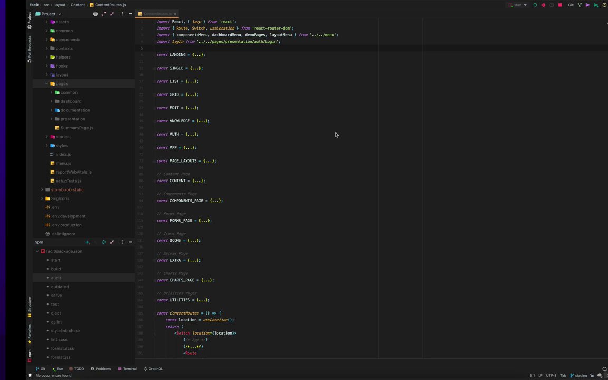The width and height of the screenshot is (608, 380).
Task: Open the Problems tool window tab
Action: pyautogui.click(x=100, y=369)
